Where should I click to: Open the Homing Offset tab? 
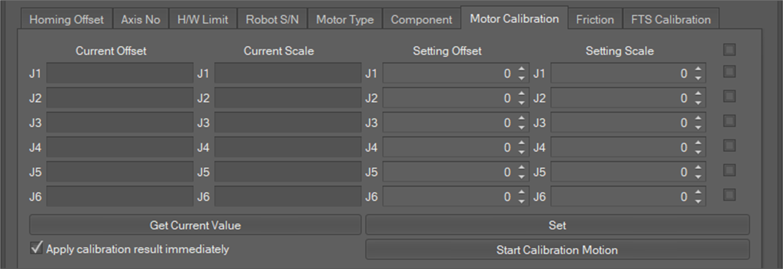[66, 20]
